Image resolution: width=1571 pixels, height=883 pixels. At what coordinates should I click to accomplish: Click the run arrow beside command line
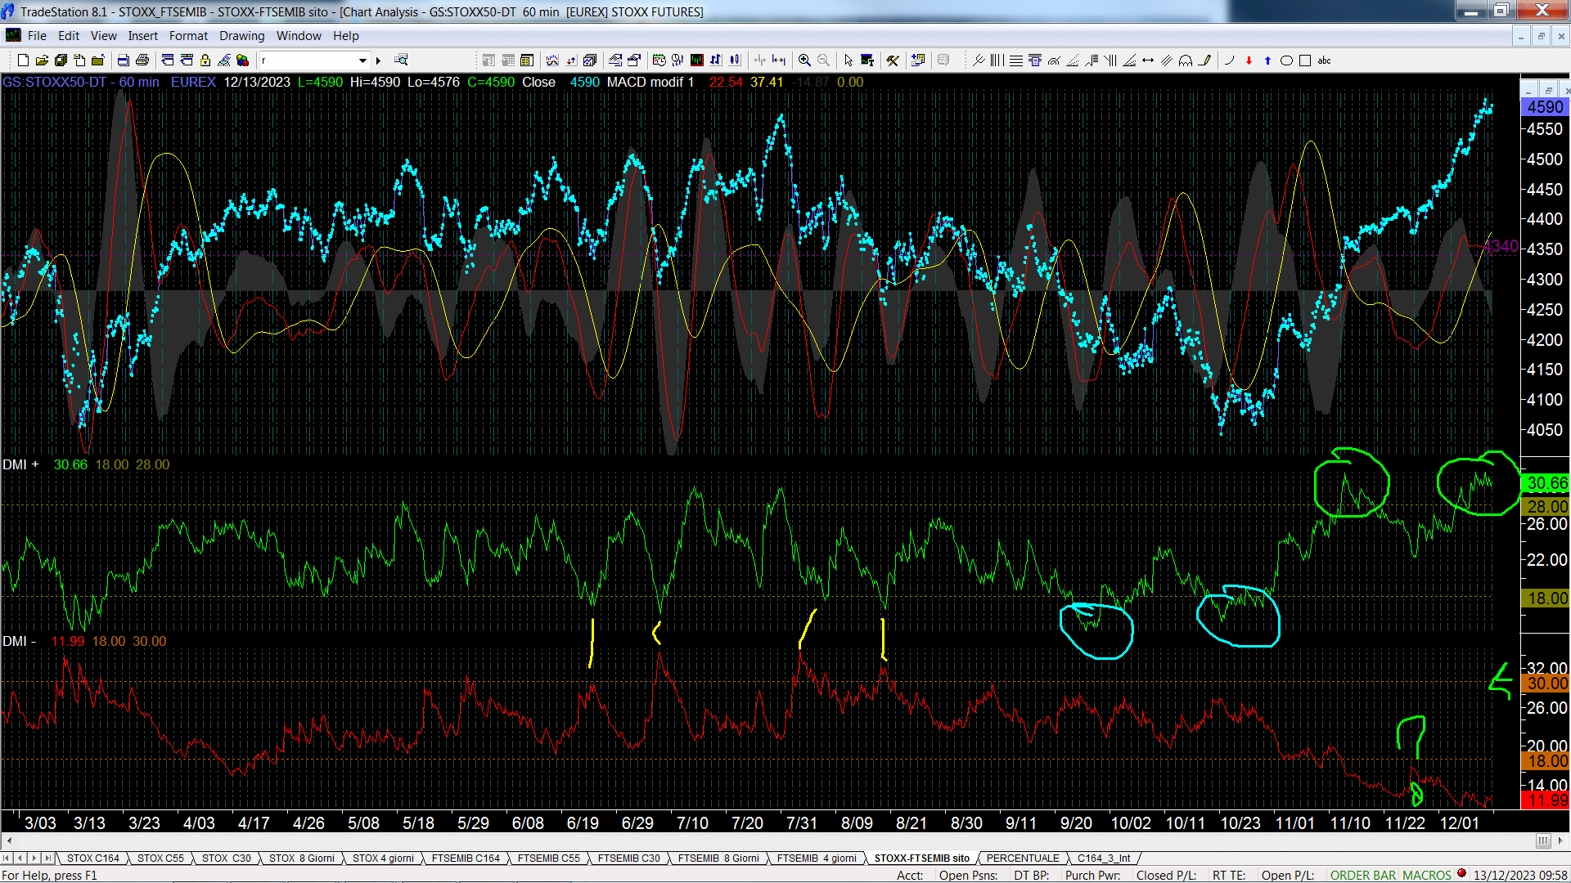point(378,61)
